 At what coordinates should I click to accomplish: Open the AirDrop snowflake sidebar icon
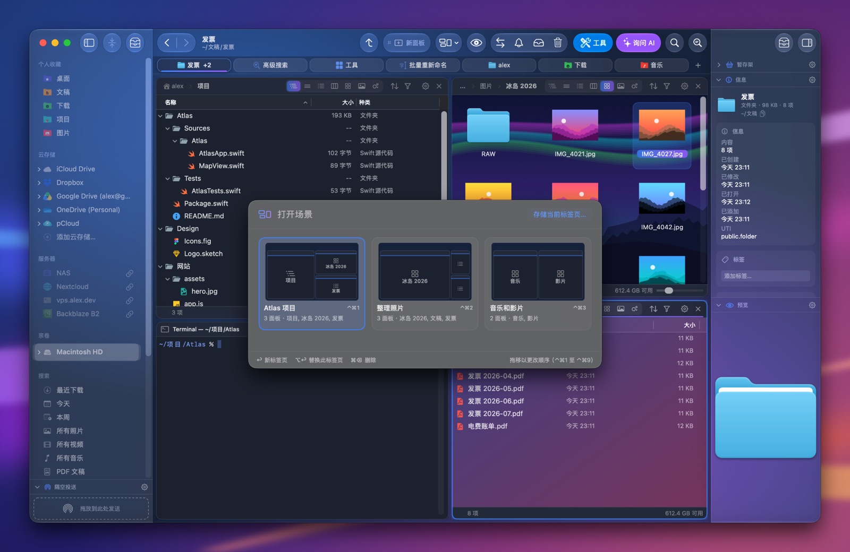coord(112,43)
